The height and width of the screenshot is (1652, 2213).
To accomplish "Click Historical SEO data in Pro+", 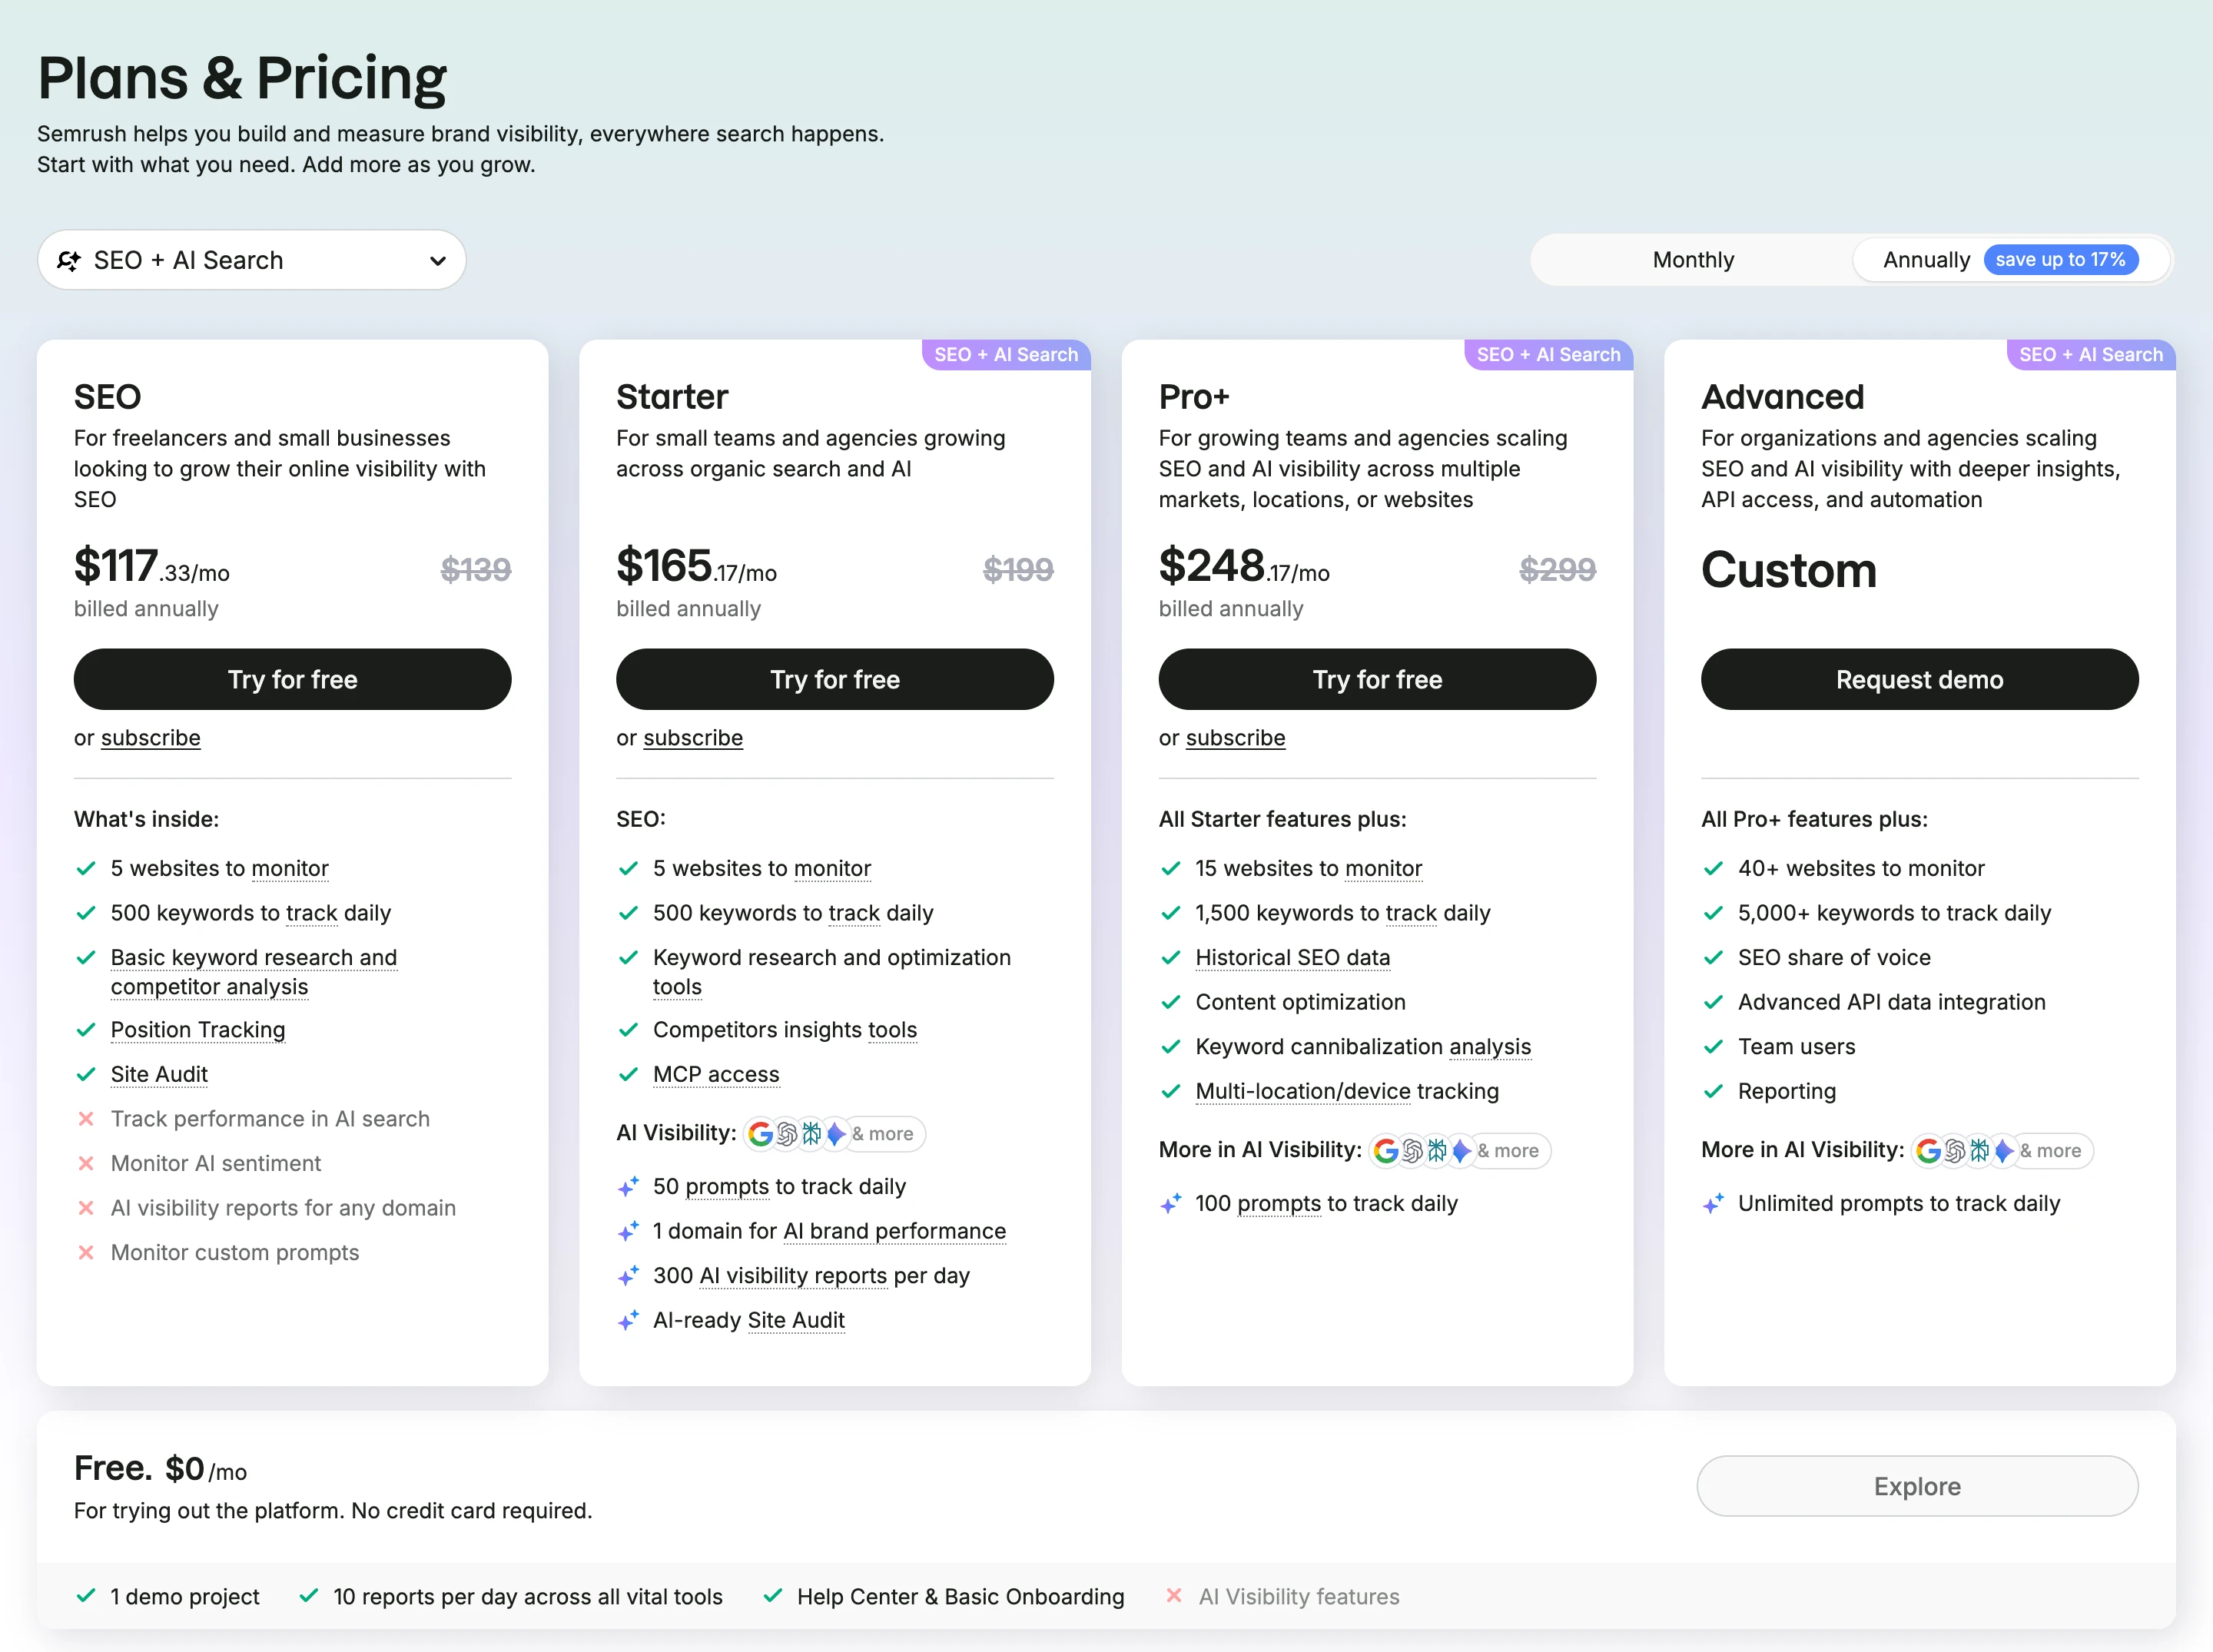I will point(1293,958).
